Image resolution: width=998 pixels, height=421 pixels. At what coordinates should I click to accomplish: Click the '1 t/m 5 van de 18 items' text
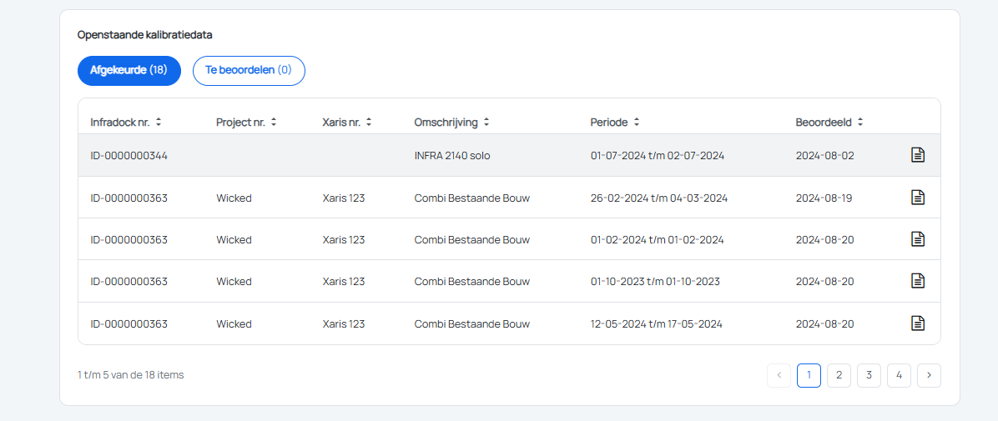(x=130, y=375)
